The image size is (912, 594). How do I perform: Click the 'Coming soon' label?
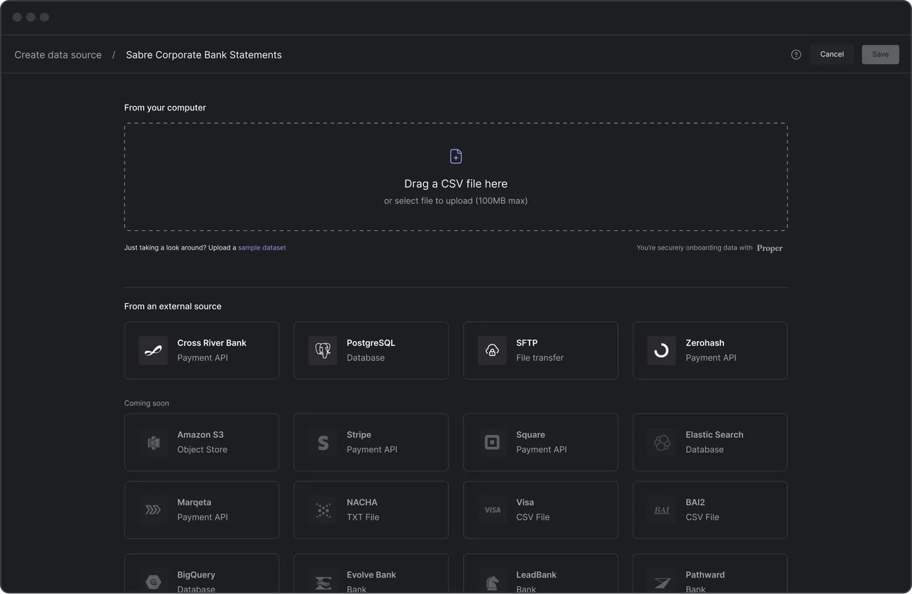pyautogui.click(x=147, y=404)
